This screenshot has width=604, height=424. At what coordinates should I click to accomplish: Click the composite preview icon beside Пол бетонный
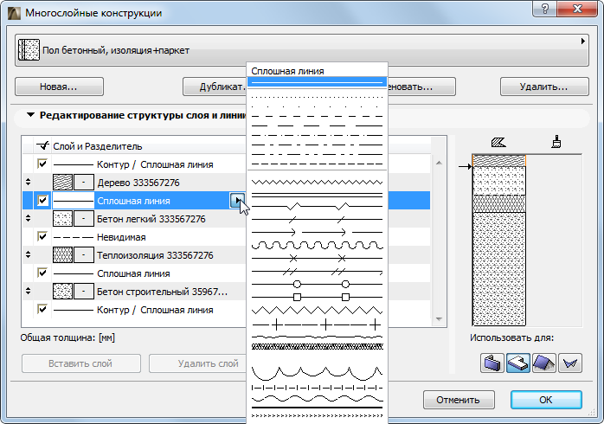29,49
